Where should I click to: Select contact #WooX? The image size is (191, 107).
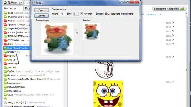point(11,21)
